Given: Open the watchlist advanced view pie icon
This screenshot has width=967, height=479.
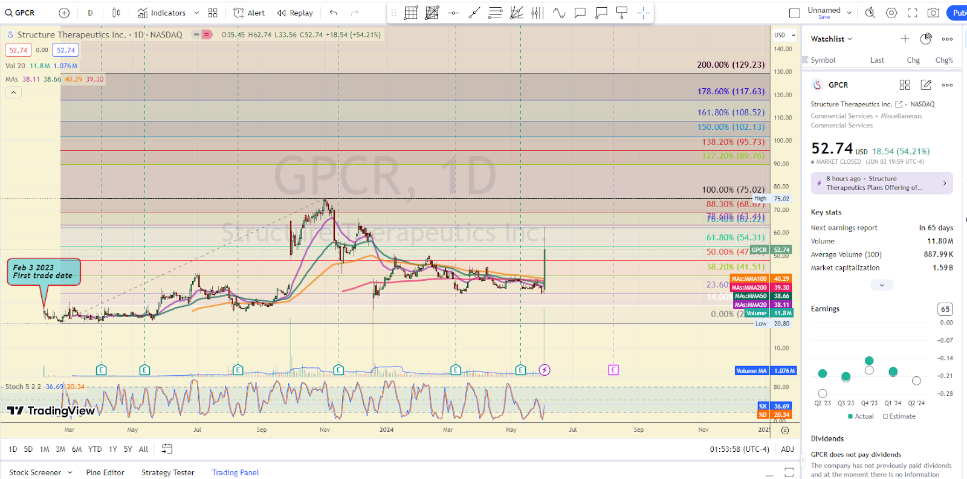Looking at the screenshot, I should pyautogui.click(x=926, y=39).
